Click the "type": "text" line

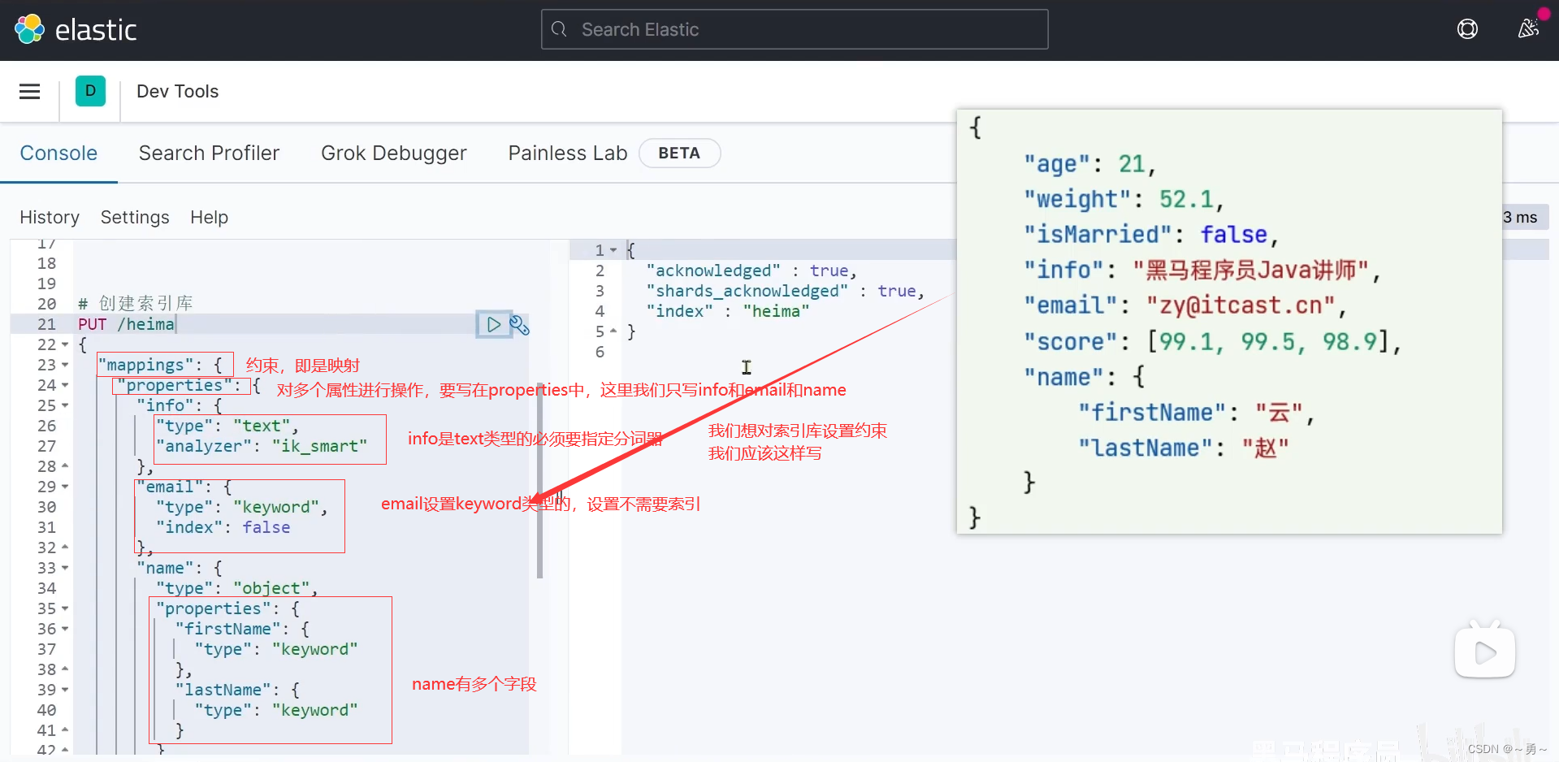point(227,426)
